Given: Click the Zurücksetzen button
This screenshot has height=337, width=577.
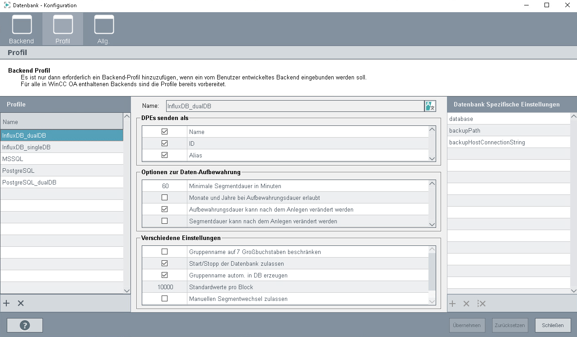Looking at the screenshot, I should tap(510, 325).
